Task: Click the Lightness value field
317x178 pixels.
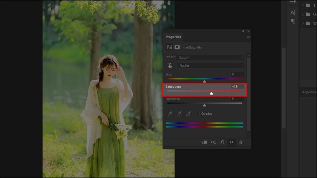Action: click(237, 98)
